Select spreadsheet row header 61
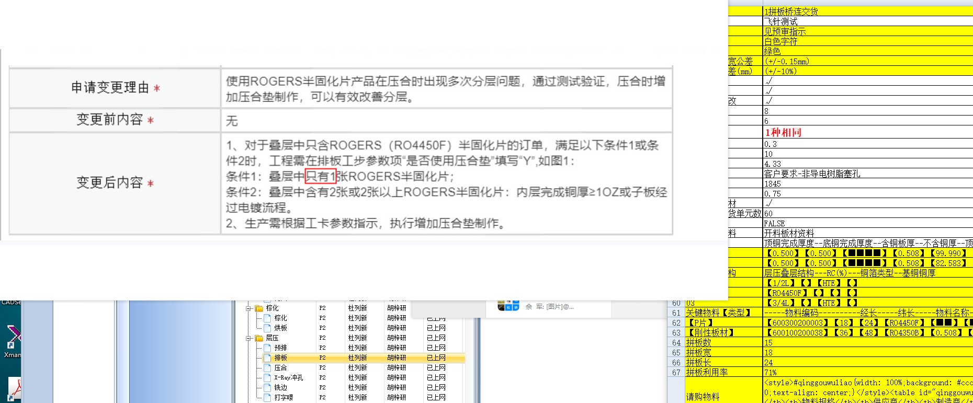 [x=676, y=313]
